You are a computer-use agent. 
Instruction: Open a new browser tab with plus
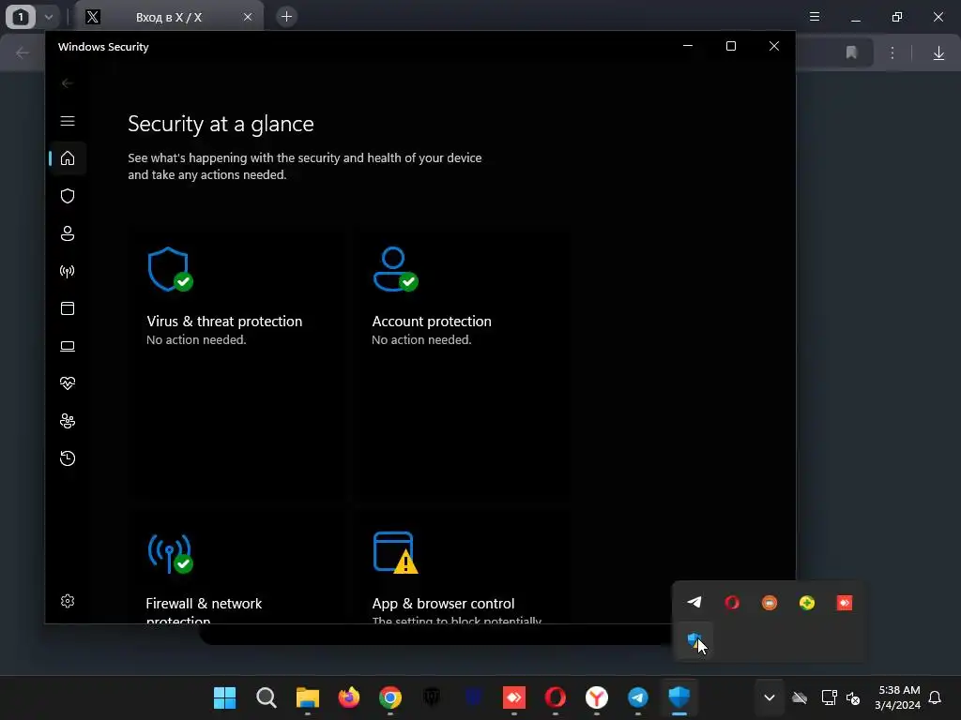(x=286, y=17)
